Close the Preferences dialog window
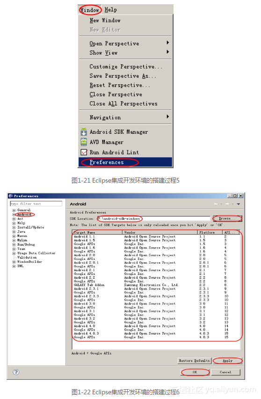 (241, 196)
